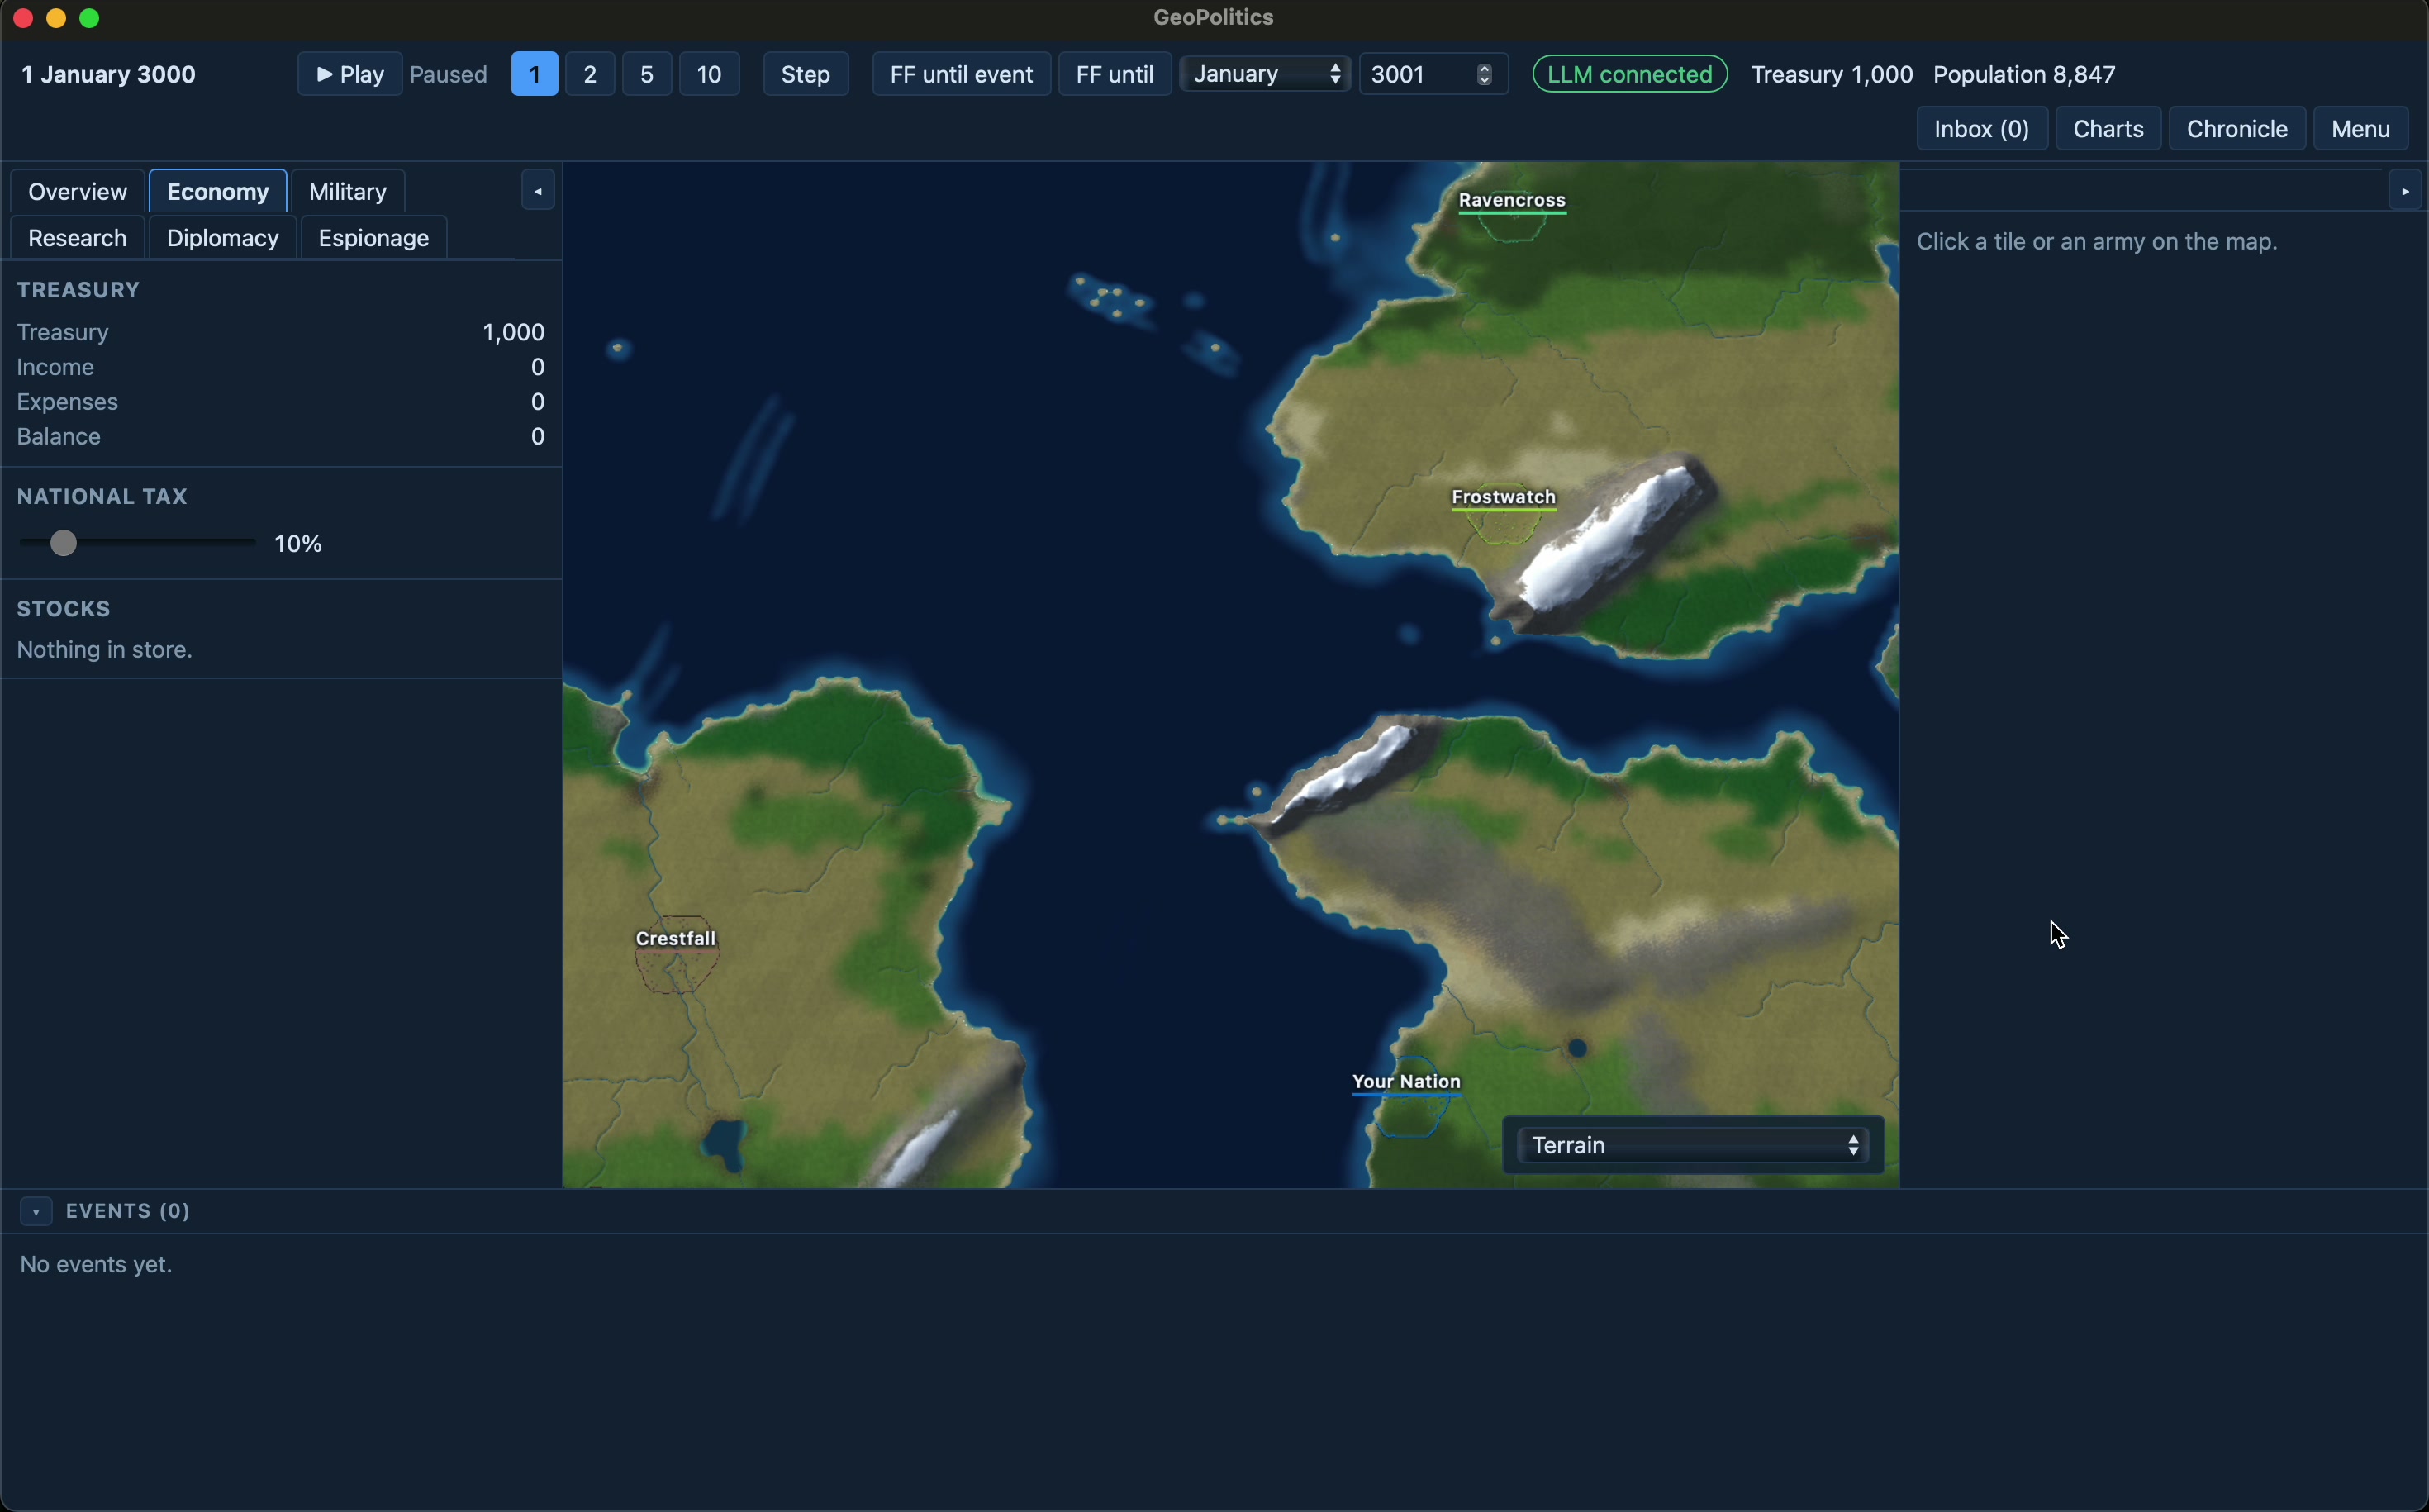This screenshot has width=2429, height=1512.
Task: Open the January month dropdown
Action: 1266,74
